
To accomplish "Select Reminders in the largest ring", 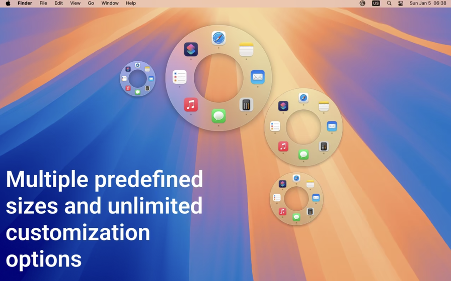I will 180,77.
